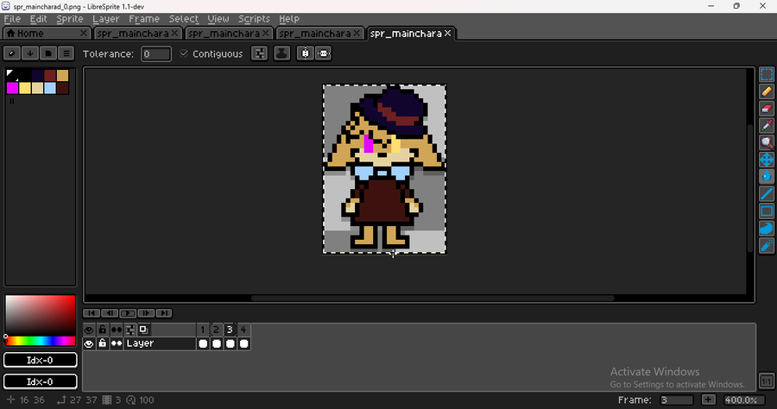Hide the Layer via its eye icon

89,343
